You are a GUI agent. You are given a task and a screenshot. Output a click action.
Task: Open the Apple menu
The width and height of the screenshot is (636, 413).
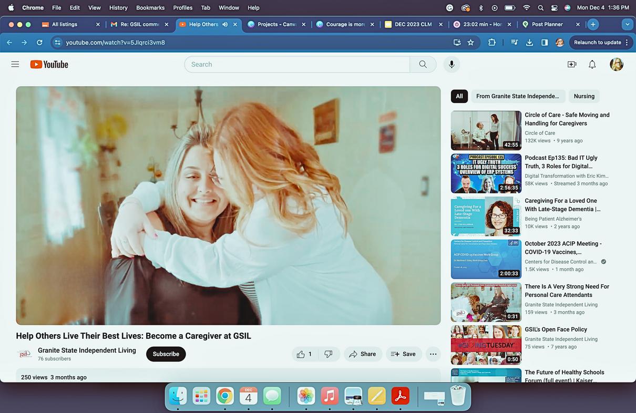pyautogui.click(x=11, y=8)
